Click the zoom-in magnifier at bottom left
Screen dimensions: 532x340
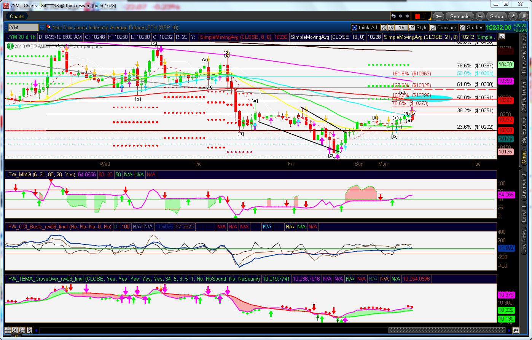[15, 330]
